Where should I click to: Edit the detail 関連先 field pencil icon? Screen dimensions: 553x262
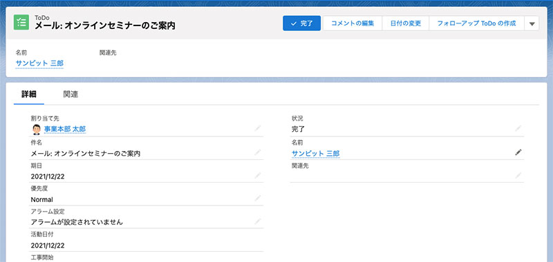[x=518, y=176]
